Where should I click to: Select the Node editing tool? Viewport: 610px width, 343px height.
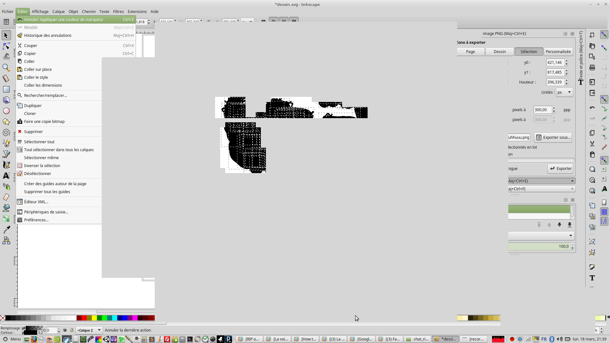point(6,46)
